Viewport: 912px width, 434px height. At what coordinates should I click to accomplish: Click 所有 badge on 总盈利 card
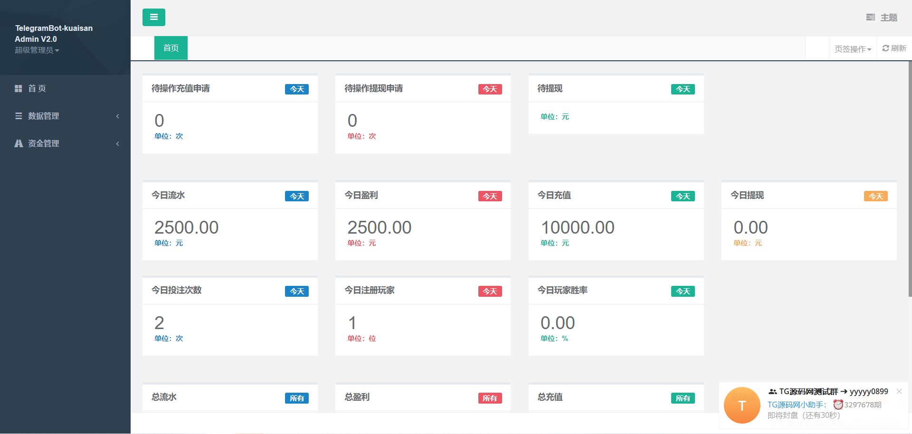coord(490,398)
